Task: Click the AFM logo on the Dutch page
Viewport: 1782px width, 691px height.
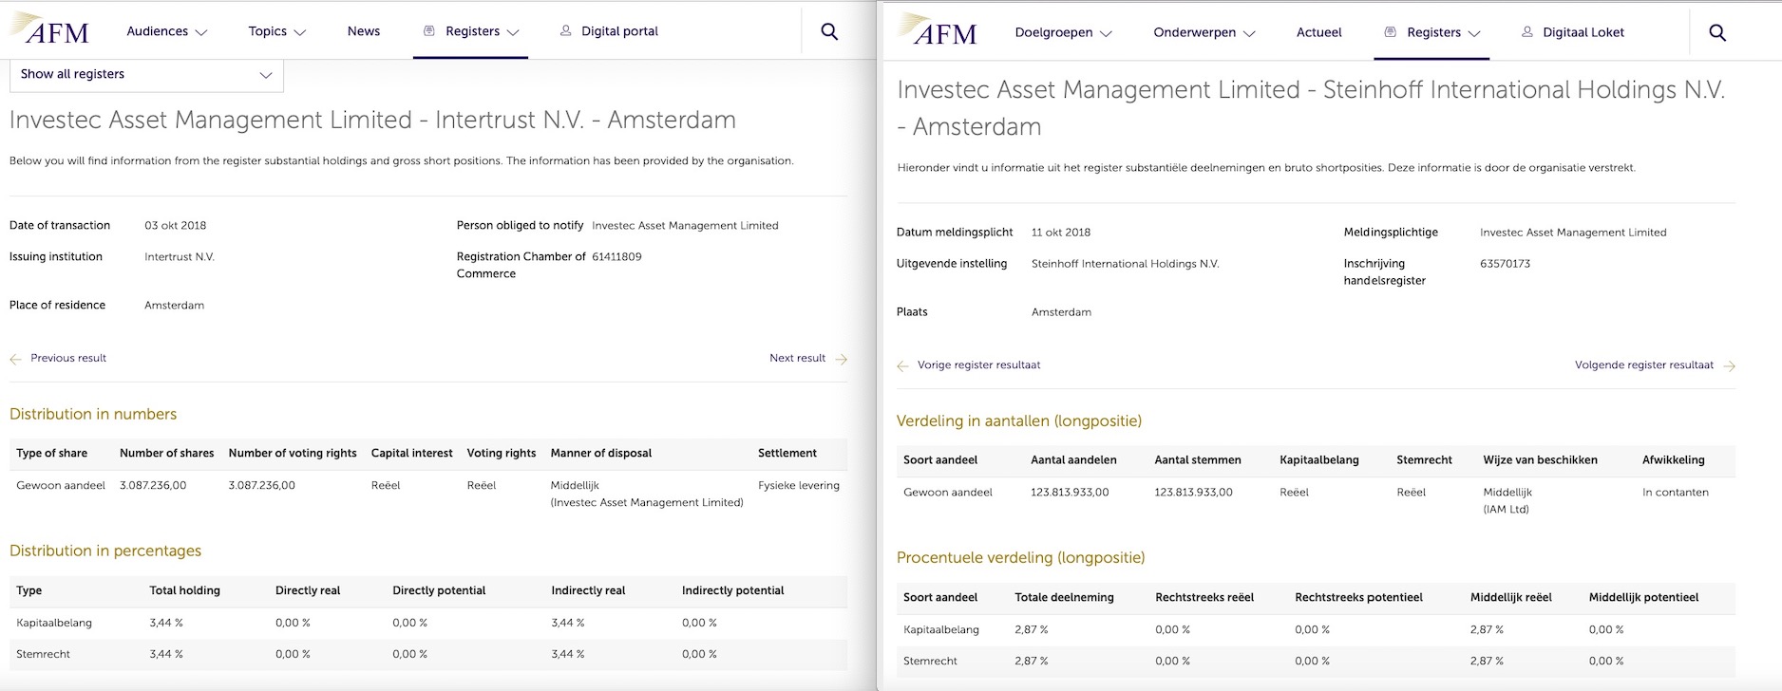Action: coord(938,31)
